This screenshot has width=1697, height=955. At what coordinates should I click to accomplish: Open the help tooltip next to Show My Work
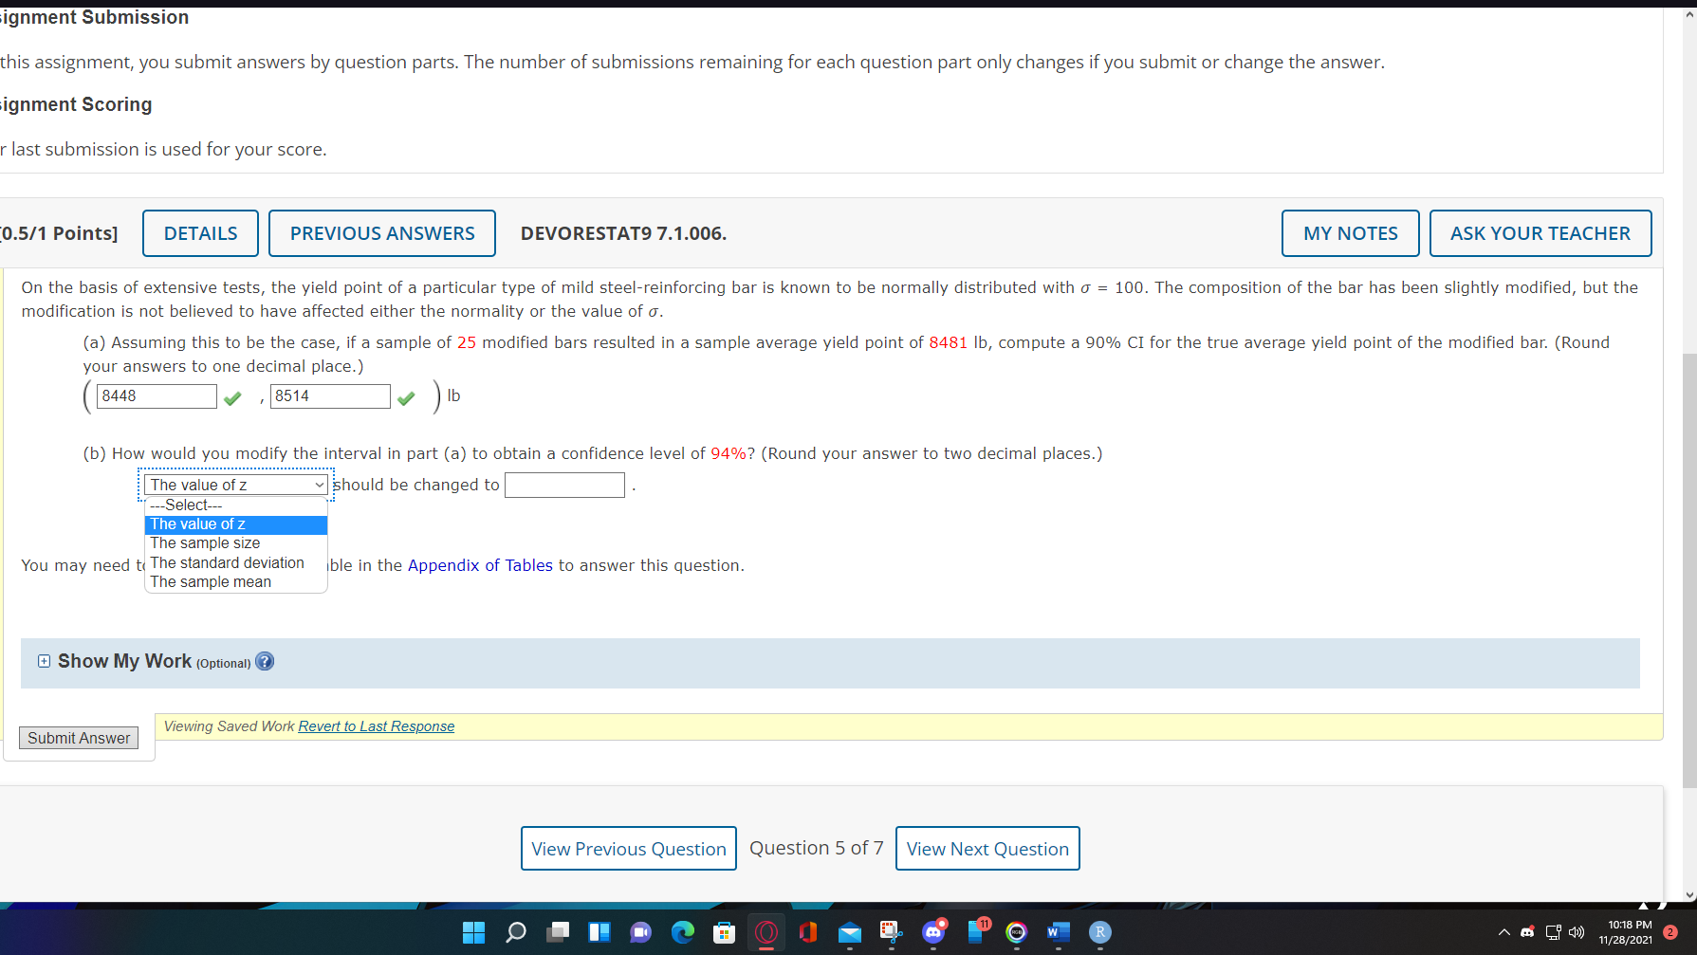click(x=265, y=661)
